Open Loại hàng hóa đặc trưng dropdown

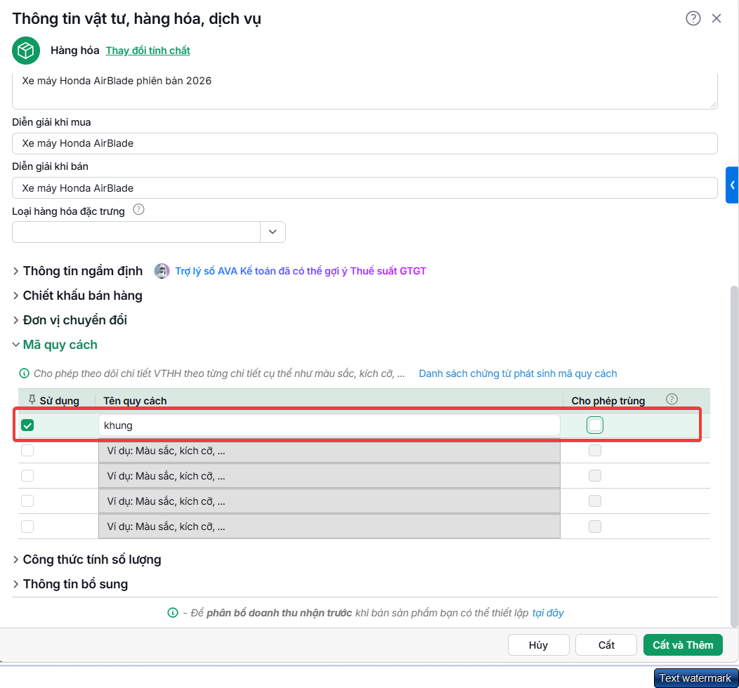273,232
